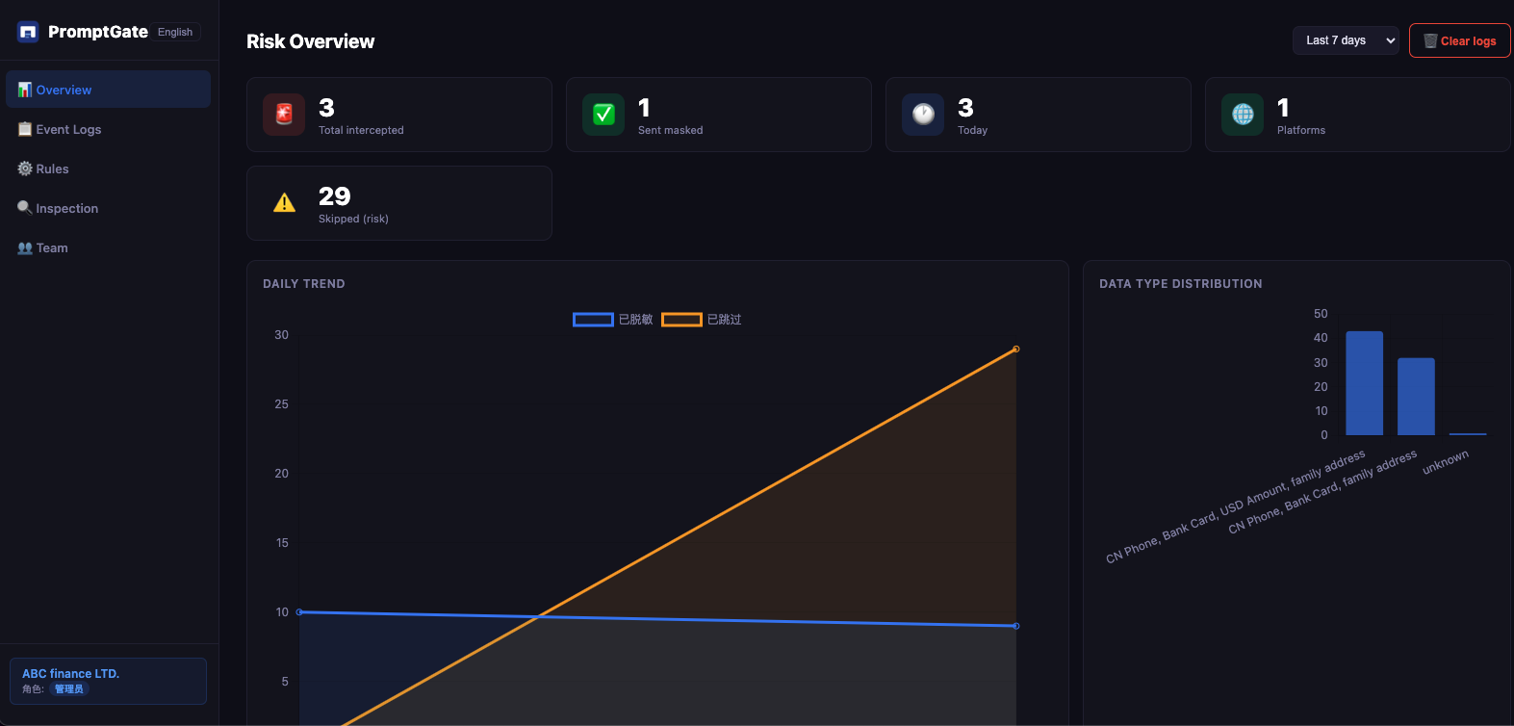Open the Last 7 days dropdown
The height and width of the screenshot is (726, 1514).
[1346, 40]
